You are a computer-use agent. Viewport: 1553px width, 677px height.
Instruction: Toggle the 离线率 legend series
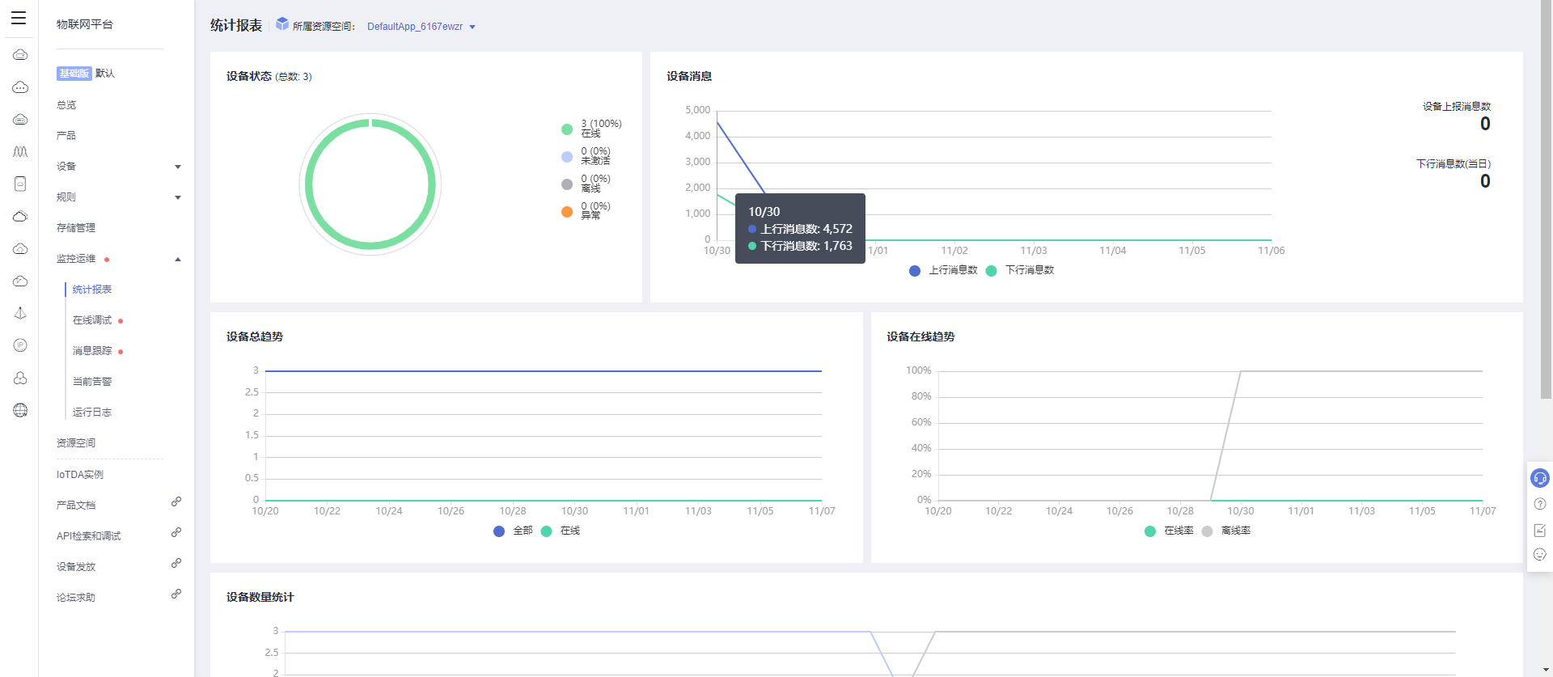point(1226,531)
